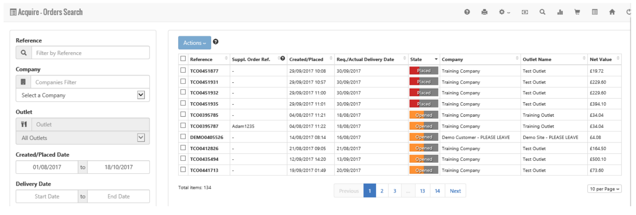Go to page 2 of results
This screenshot has height=215, width=636.
click(382, 191)
